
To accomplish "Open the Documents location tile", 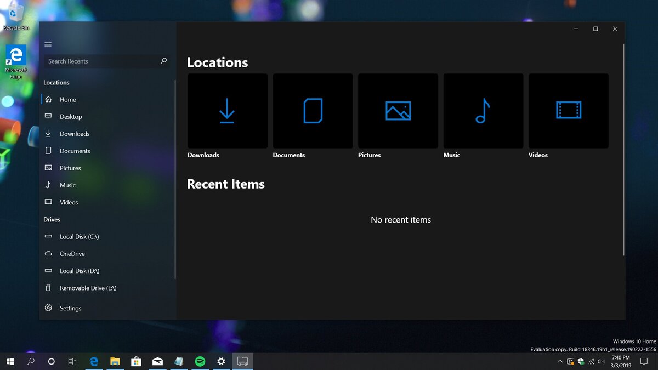I will [313, 111].
